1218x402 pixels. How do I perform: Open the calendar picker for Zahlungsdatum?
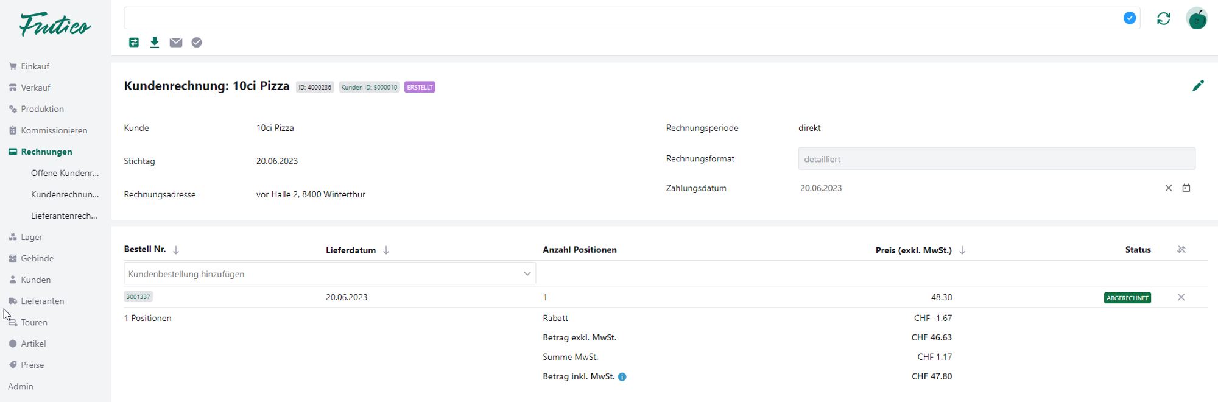(1186, 188)
